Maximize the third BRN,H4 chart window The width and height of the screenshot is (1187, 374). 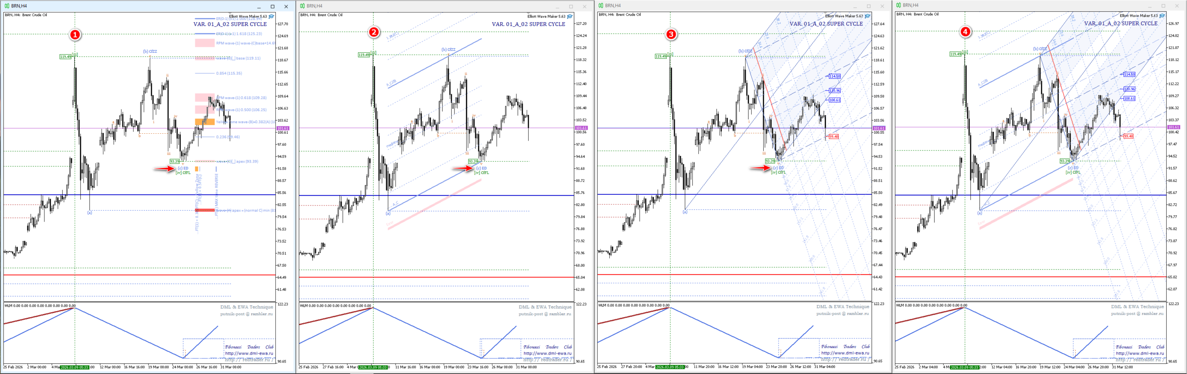(868, 6)
